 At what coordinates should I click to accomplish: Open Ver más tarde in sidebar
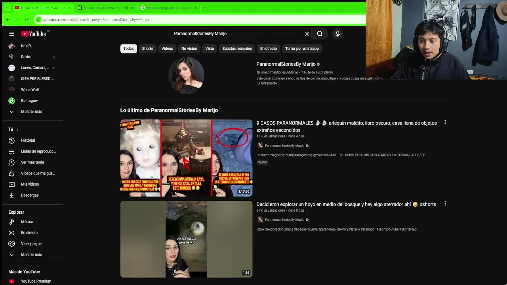[x=32, y=162]
